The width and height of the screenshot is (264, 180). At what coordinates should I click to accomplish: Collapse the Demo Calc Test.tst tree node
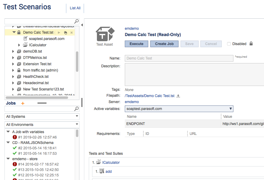coord(14,32)
